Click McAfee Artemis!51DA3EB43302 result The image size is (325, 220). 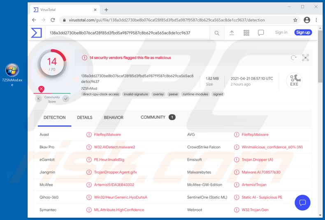click(114, 185)
